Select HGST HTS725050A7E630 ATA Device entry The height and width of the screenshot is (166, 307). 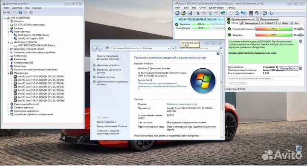(36, 46)
